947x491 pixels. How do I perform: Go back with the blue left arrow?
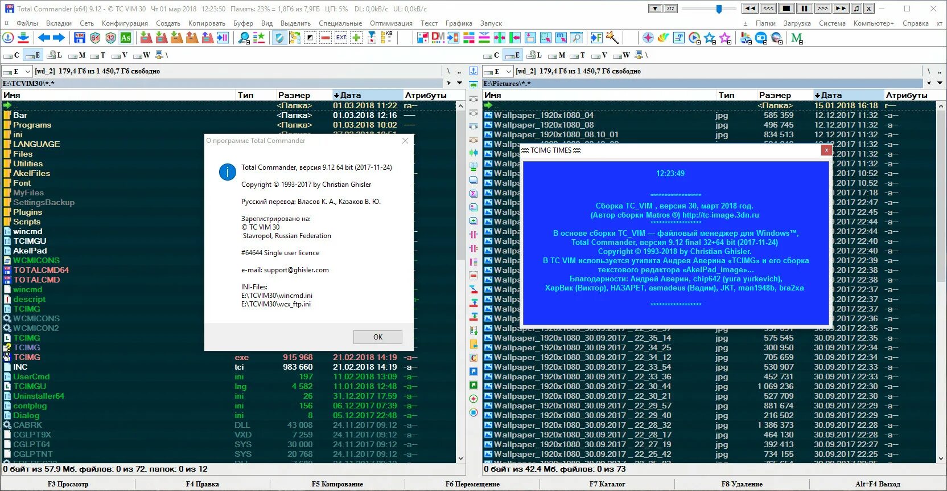pos(44,38)
